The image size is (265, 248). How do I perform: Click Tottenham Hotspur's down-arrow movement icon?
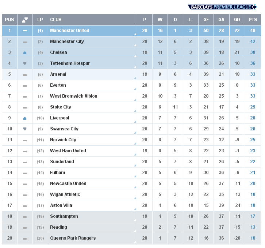[x=25, y=63]
